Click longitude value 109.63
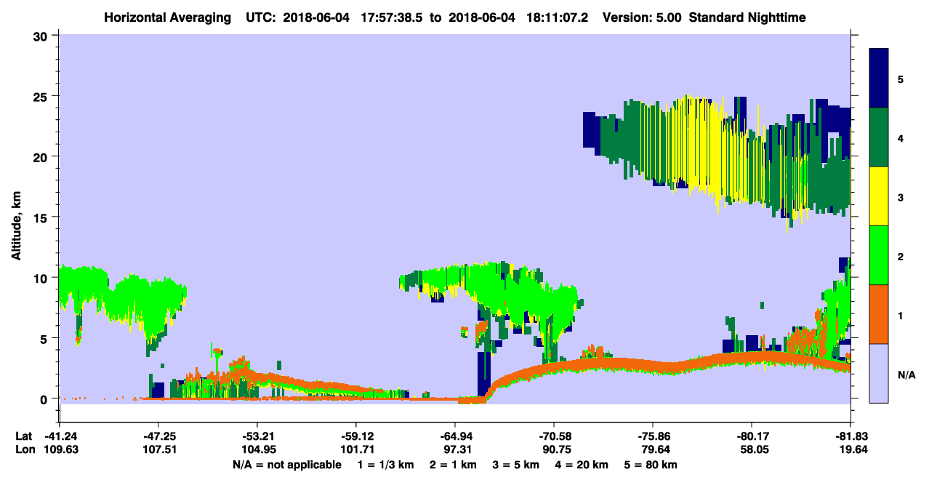The image size is (945, 485). coord(60,449)
